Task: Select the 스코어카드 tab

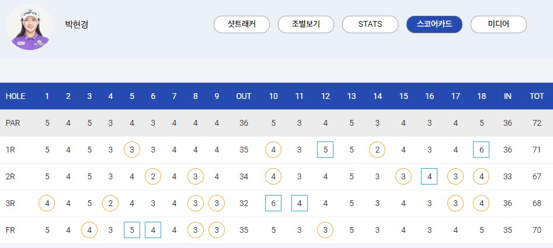Action: tap(434, 24)
